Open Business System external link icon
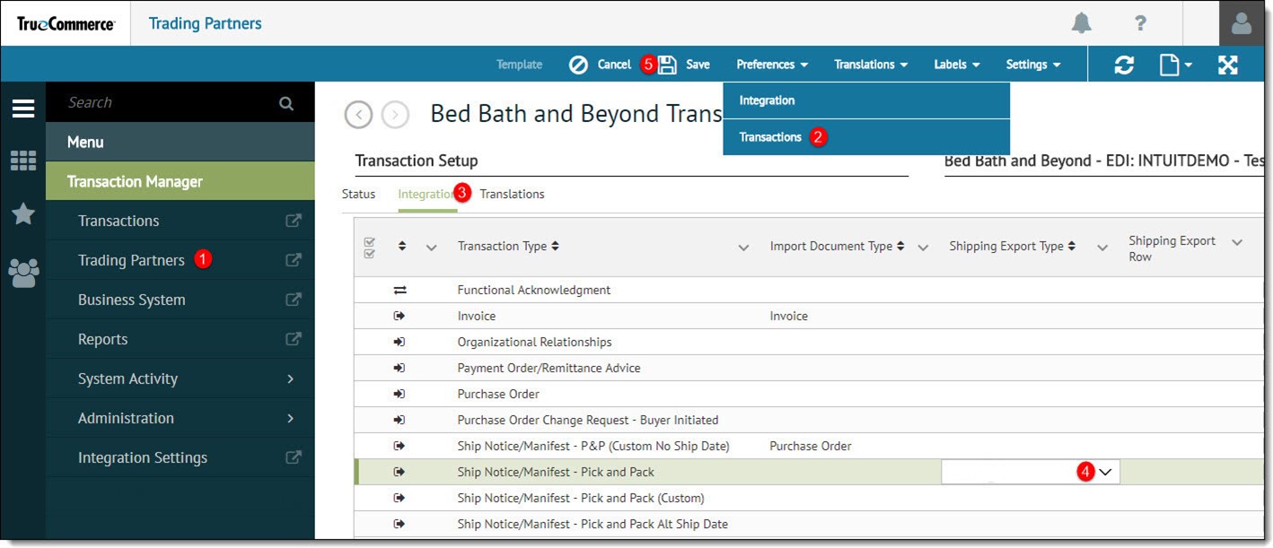The image size is (1273, 548). tap(293, 300)
